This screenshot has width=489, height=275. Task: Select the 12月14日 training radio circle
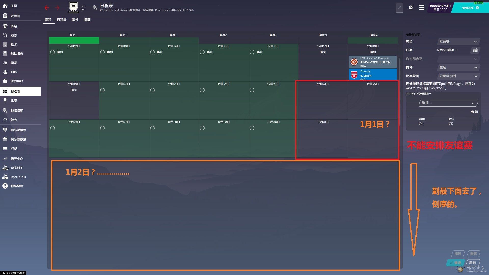click(152, 52)
